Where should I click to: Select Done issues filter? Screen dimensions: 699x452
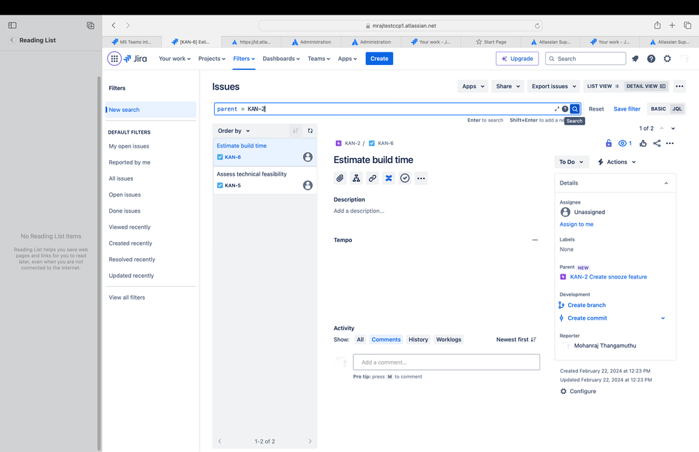tap(125, 211)
